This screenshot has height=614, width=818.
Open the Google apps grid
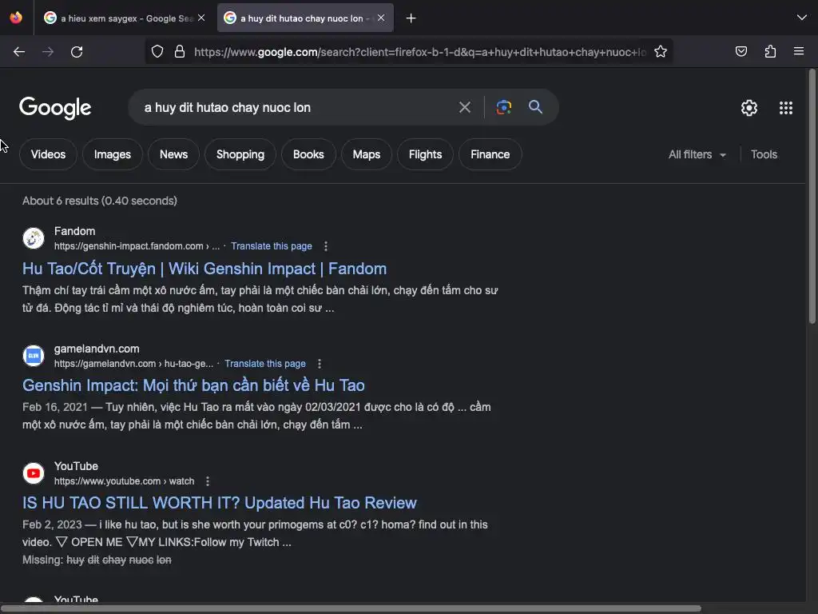(786, 108)
